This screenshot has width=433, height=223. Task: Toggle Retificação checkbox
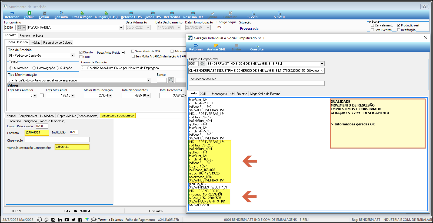click(399, 30)
